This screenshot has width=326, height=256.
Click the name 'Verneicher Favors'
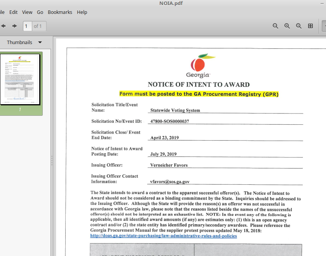pos(169,165)
